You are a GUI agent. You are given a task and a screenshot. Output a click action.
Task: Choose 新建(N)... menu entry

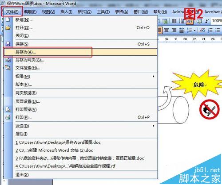tap(80, 19)
